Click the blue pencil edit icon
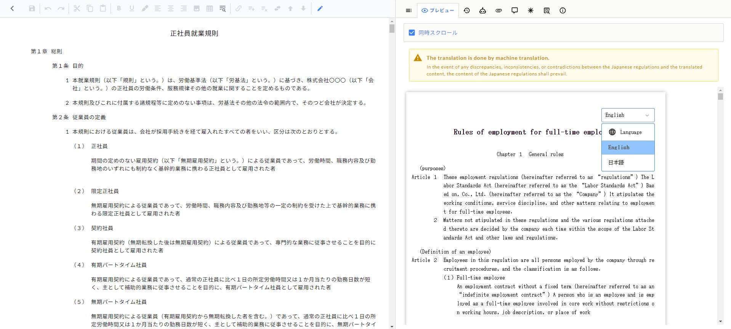This screenshot has height=329, width=731. 320,8
